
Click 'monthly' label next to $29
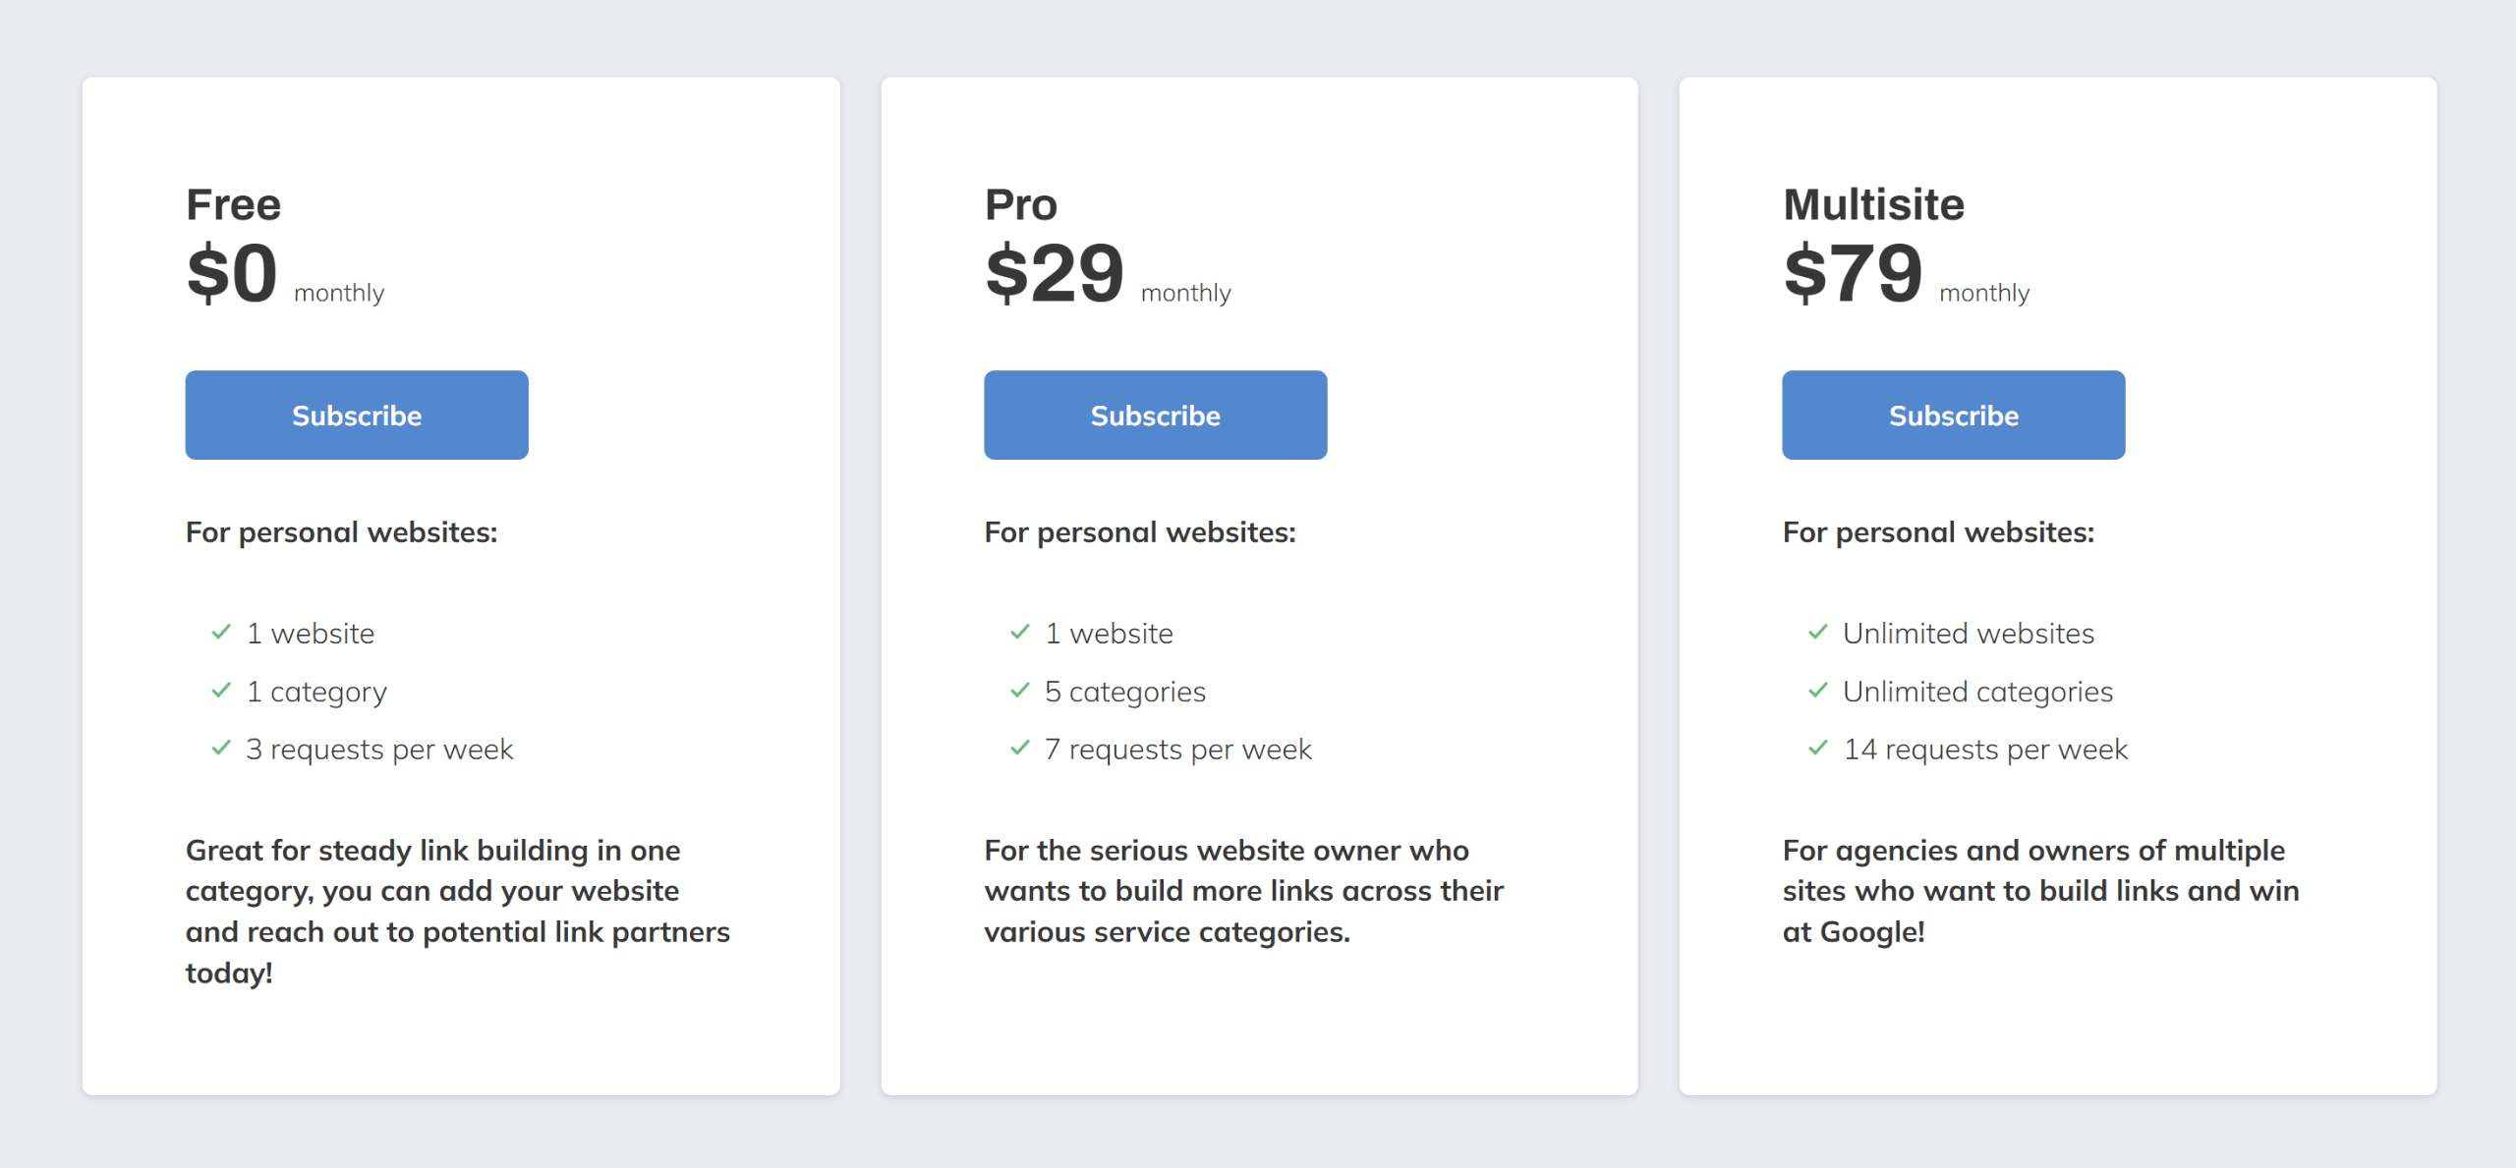tap(1184, 291)
